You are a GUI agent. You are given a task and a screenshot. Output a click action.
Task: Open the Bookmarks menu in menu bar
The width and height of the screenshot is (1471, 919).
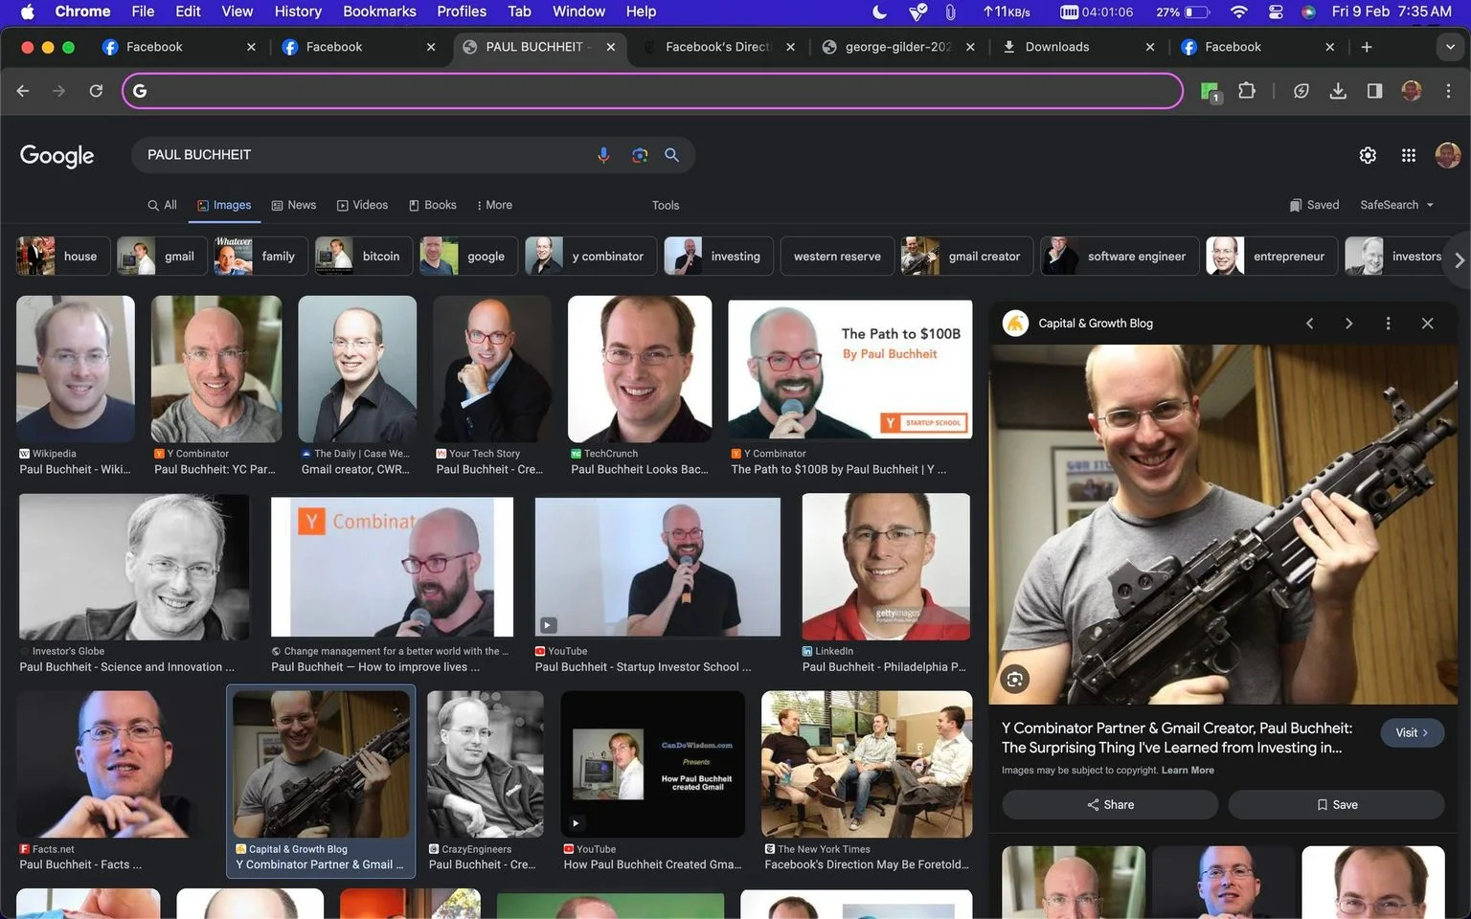click(379, 11)
